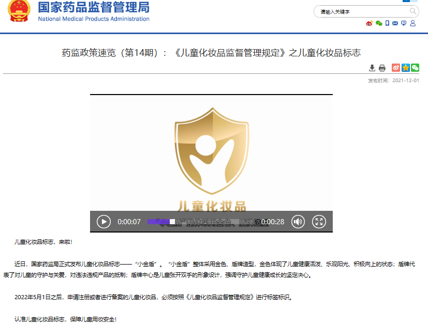This screenshot has width=428, height=325.
Task: Play the video with play button
Action: click(x=104, y=222)
